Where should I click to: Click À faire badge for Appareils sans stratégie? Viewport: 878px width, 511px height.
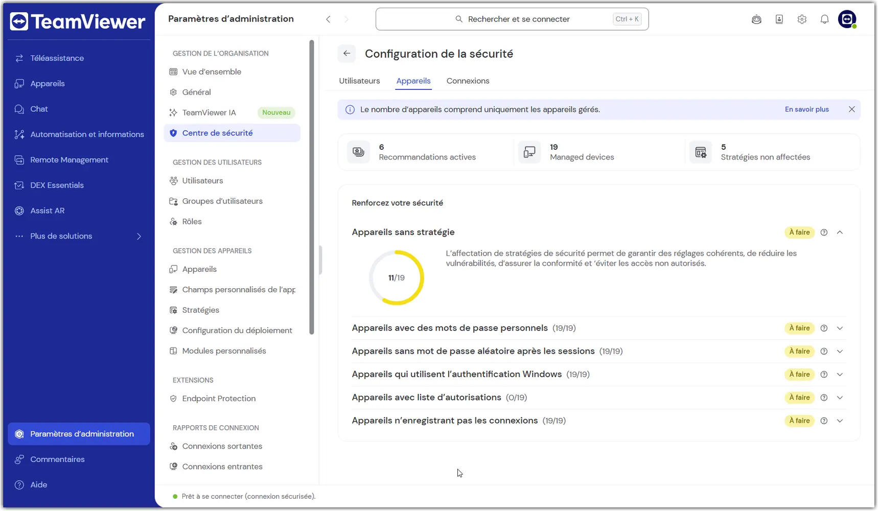pyautogui.click(x=799, y=233)
